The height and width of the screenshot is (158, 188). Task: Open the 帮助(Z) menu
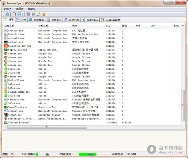coord(32,9)
